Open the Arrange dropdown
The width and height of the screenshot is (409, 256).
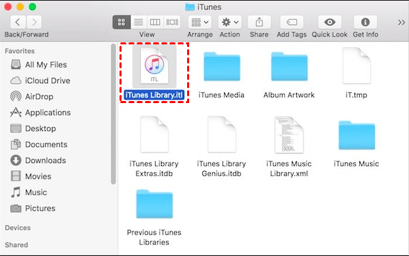200,22
